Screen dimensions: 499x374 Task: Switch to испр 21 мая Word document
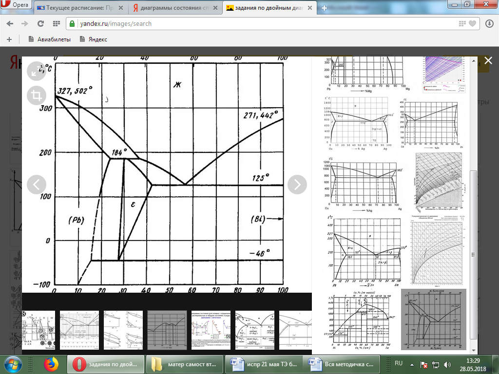point(264,364)
